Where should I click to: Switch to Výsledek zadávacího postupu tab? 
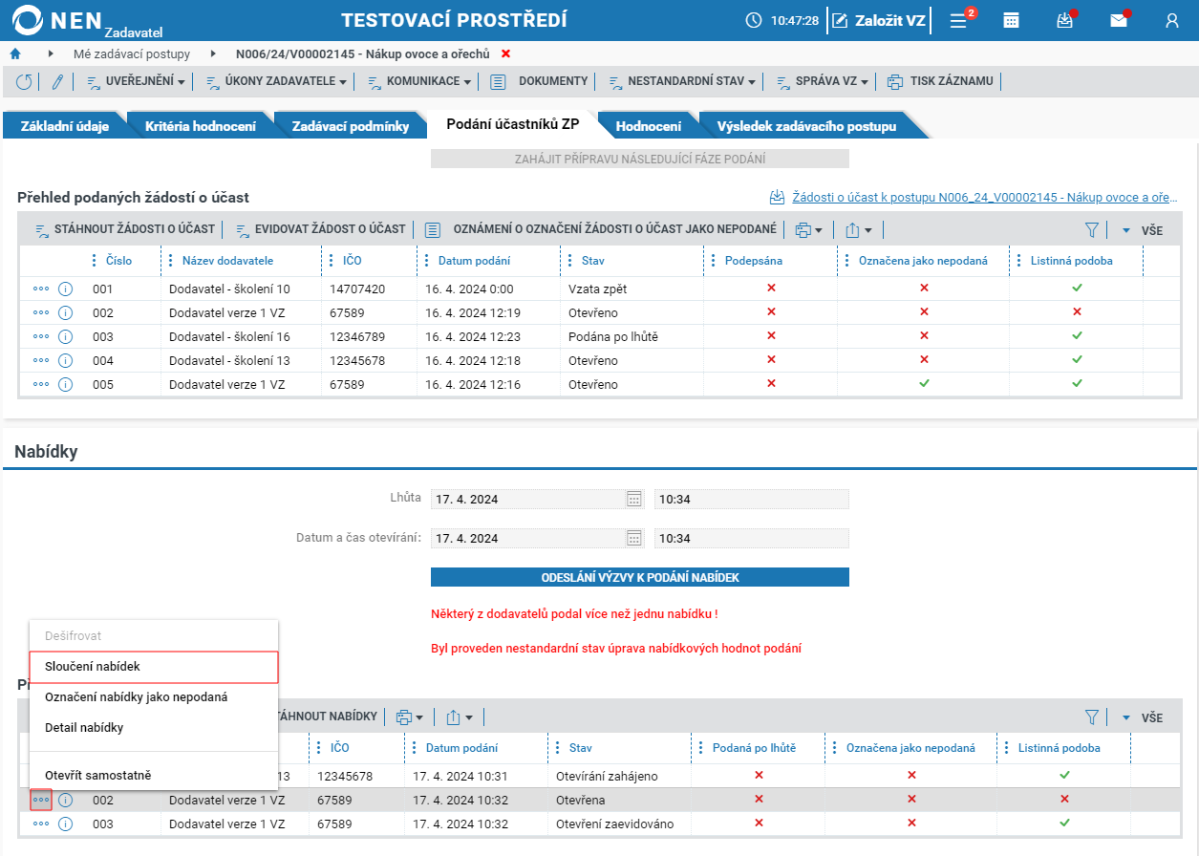pyautogui.click(x=807, y=126)
